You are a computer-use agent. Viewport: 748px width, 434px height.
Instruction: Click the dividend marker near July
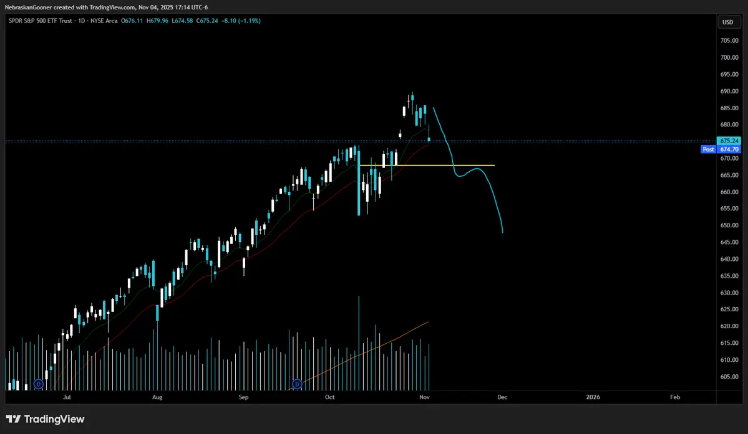point(39,384)
